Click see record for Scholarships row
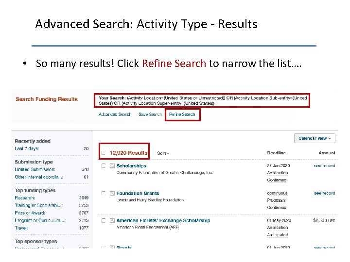 pyautogui.click(x=324, y=165)
